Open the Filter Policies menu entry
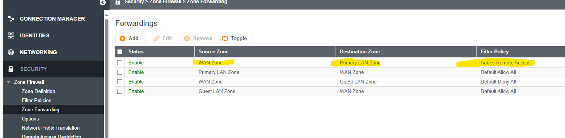 (x=36, y=100)
